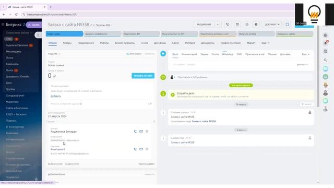The image size is (334, 188).
Task: Open the timeline filter dropdown near 14 августа
Action: [x=306, y=104]
